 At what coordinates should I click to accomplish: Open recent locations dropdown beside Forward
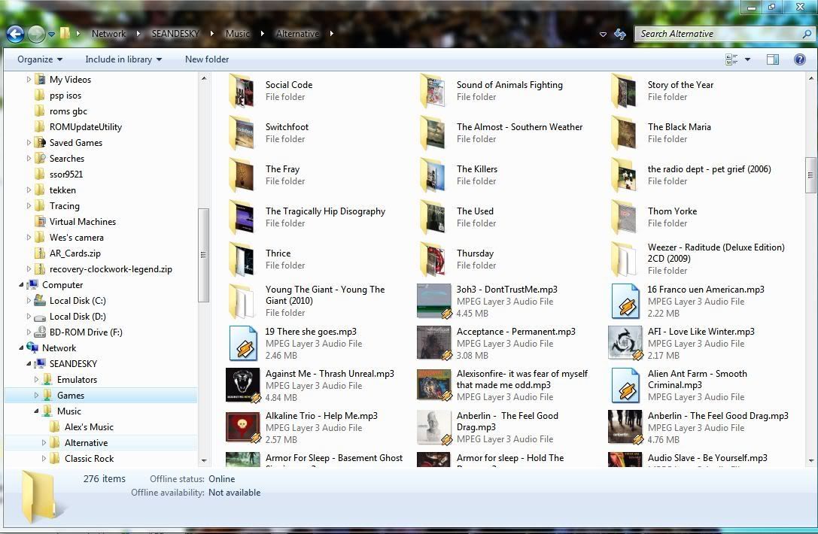[x=52, y=35]
